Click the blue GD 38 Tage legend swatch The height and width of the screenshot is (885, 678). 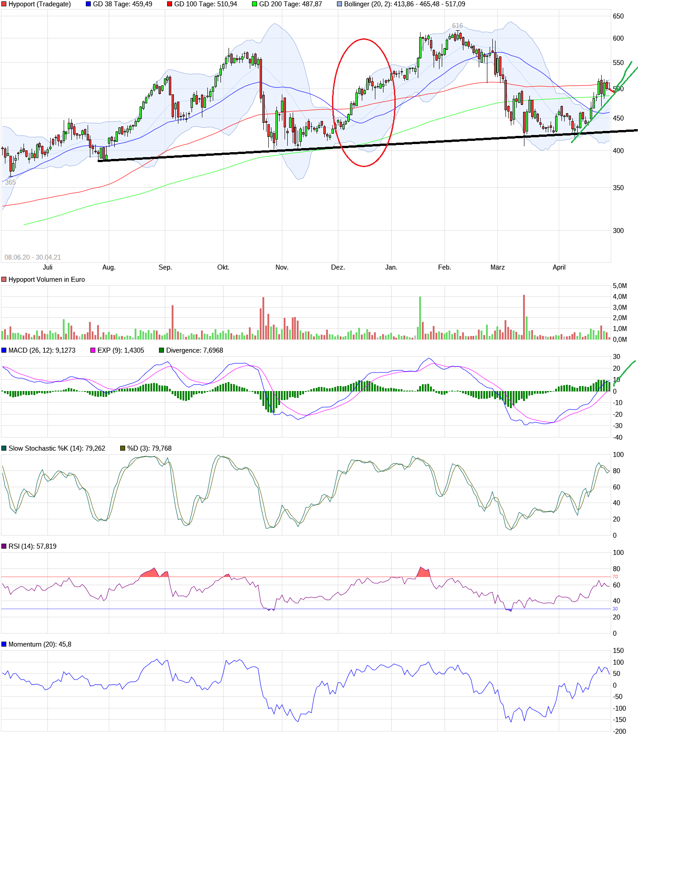click(x=89, y=4)
